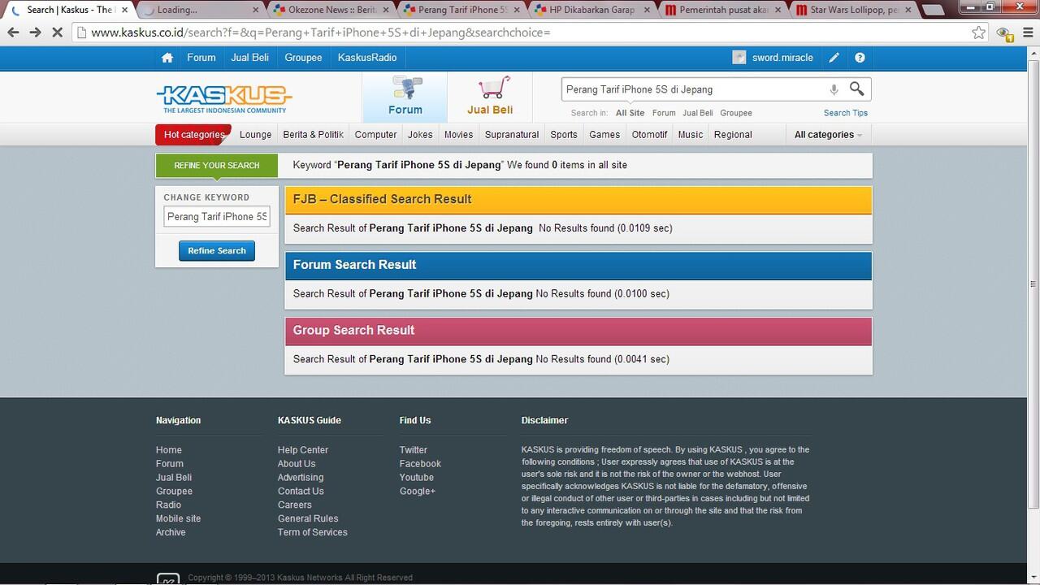This screenshot has width=1040, height=585.
Task: Open the Lounge category
Action: [x=256, y=135]
